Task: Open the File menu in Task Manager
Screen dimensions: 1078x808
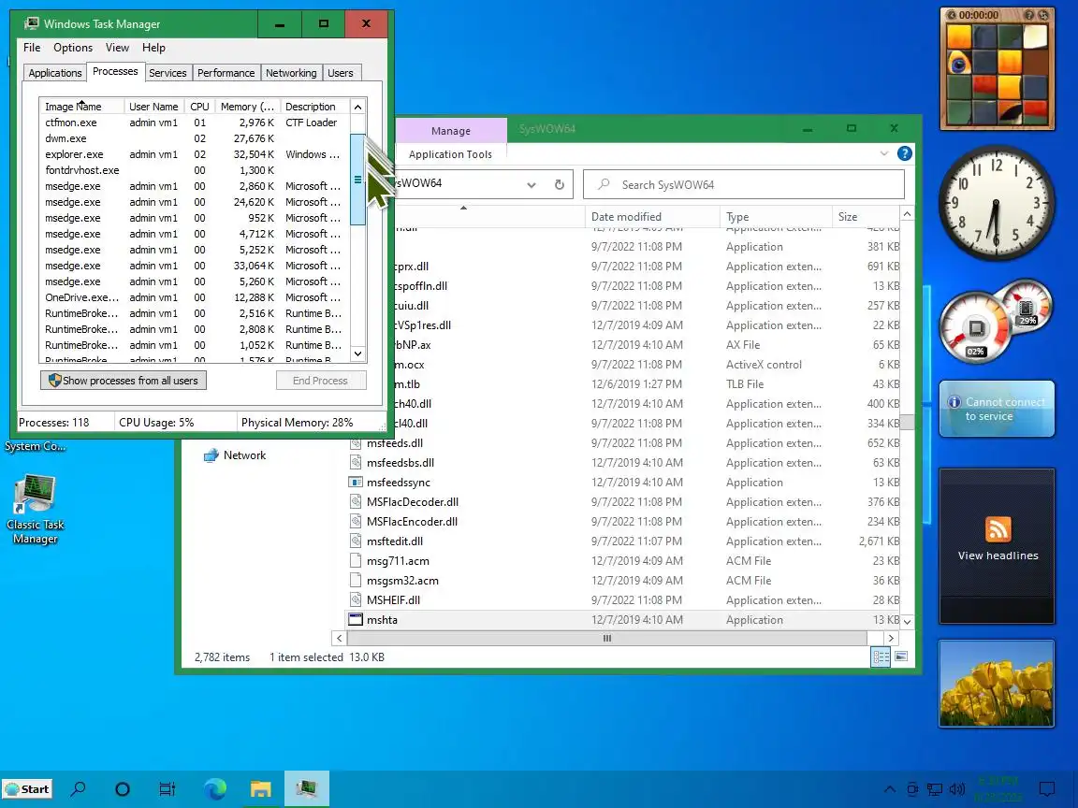Action: [32, 48]
